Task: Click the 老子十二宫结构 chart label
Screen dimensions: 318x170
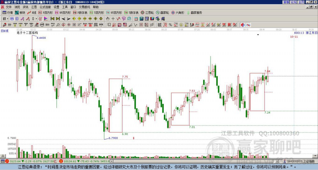Action: pyautogui.click(x=27, y=33)
